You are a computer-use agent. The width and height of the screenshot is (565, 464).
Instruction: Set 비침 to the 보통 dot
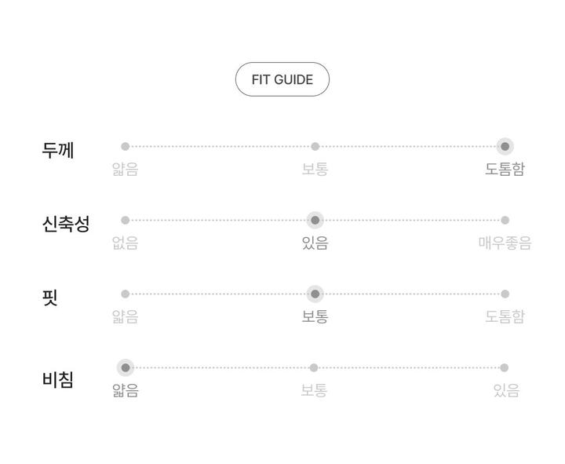pyautogui.click(x=314, y=367)
